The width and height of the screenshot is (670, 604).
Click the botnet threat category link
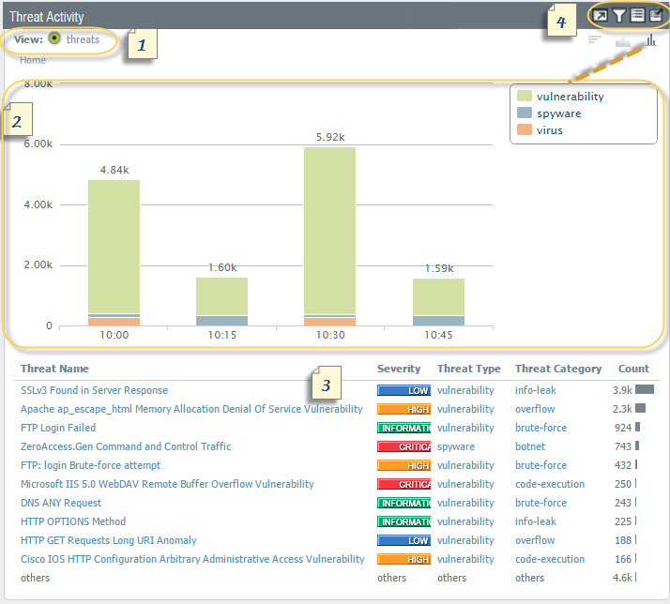click(x=531, y=446)
